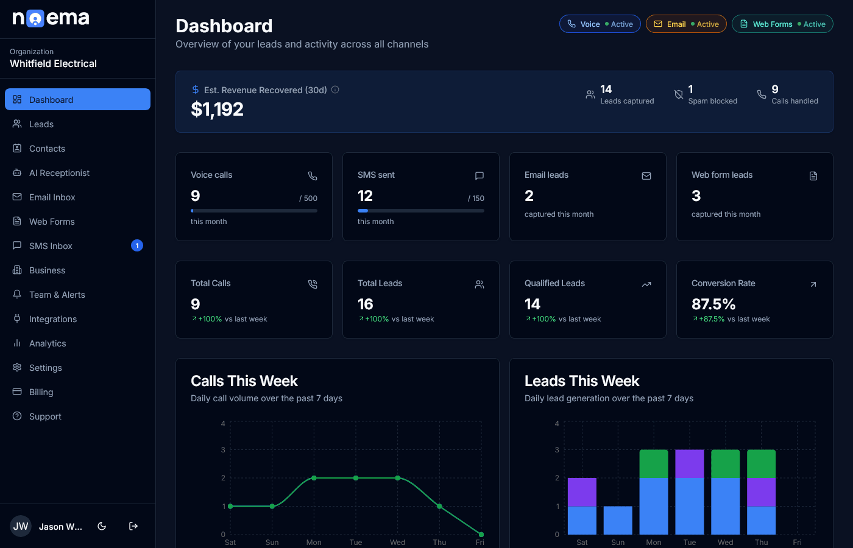Click trend icon in Qualified Leads card
This screenshot has width=853, height=548.
pyautogui.click(x=646, y=284)
